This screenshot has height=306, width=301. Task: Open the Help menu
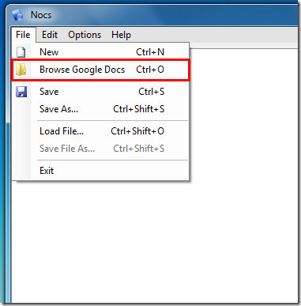pyautogui.click(x=121, y=35)
